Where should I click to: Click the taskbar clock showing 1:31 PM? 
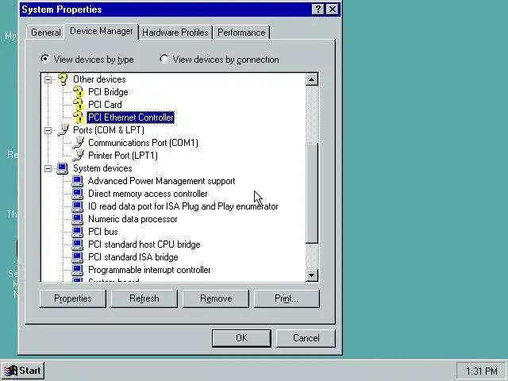(482, 371)
